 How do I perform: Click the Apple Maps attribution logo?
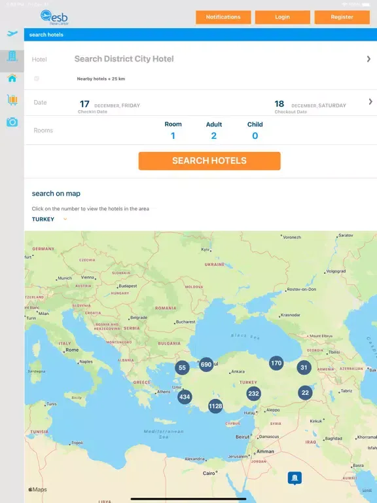point(37,489)
